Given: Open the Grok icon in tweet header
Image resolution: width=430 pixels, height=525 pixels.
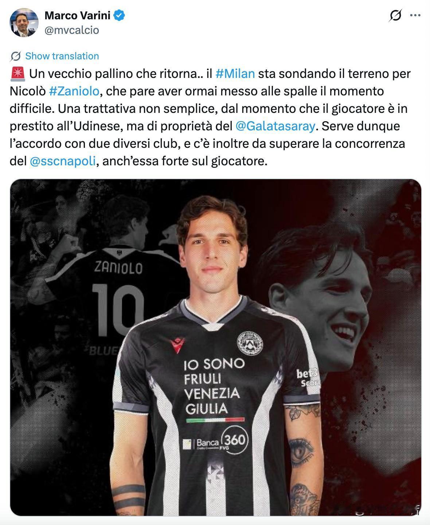Looking at the screenshot, I should point(395,16).
